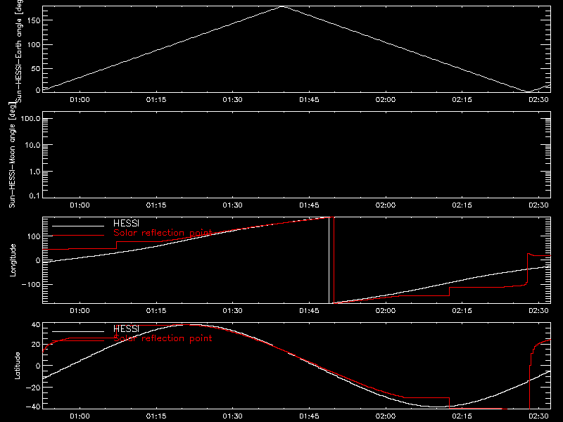Select 01:15 label under Moon angle plot

pos(156,205)
